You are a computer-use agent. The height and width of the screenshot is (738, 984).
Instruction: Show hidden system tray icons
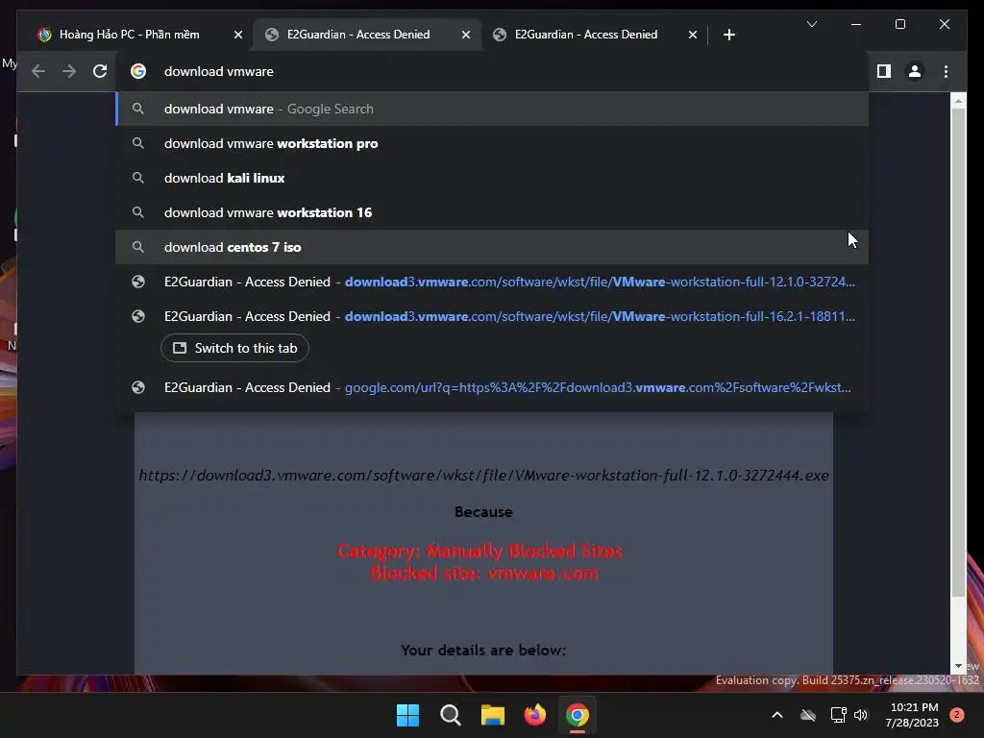[x=776, y=715]
